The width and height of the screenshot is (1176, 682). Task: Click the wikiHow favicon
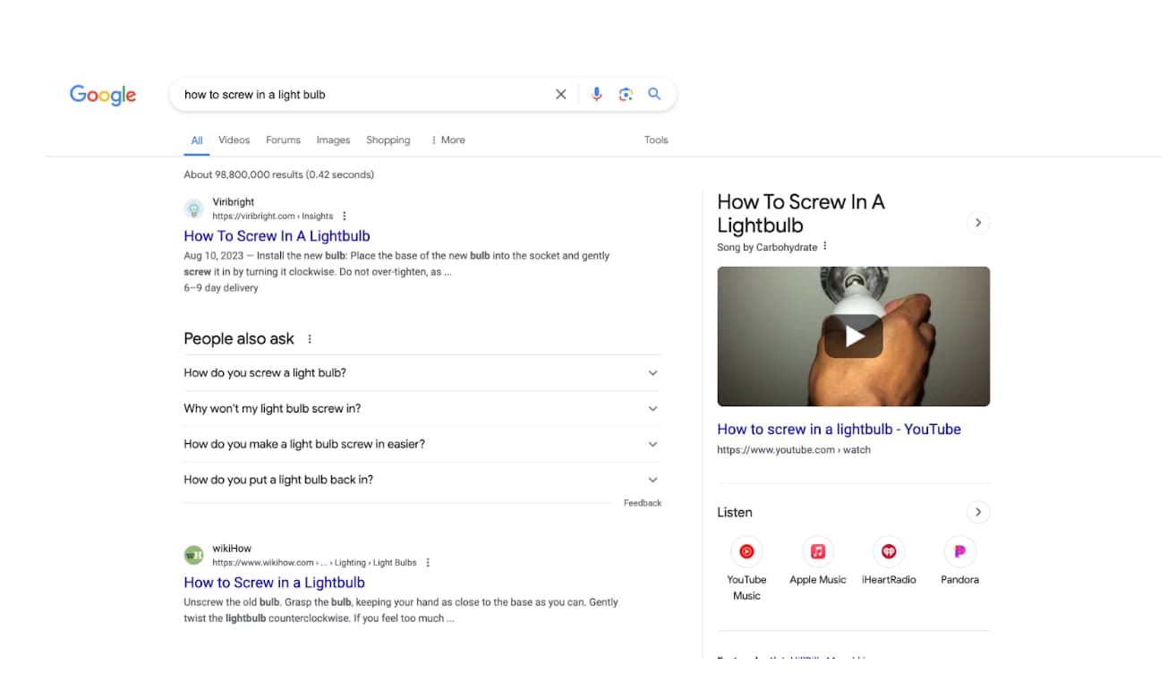(193, 556)
